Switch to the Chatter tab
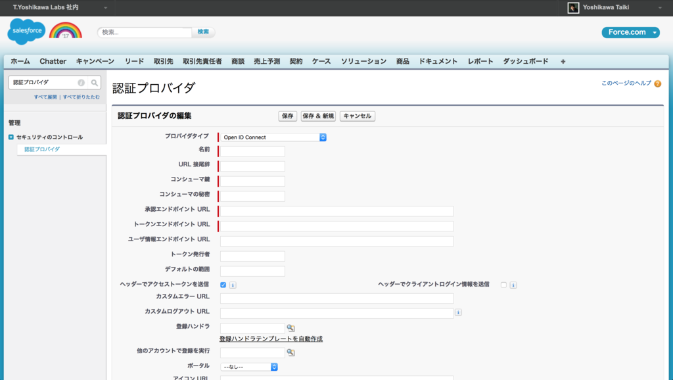Image resolution: width=673 pixels, height=380 pixels. click(53, 60)
